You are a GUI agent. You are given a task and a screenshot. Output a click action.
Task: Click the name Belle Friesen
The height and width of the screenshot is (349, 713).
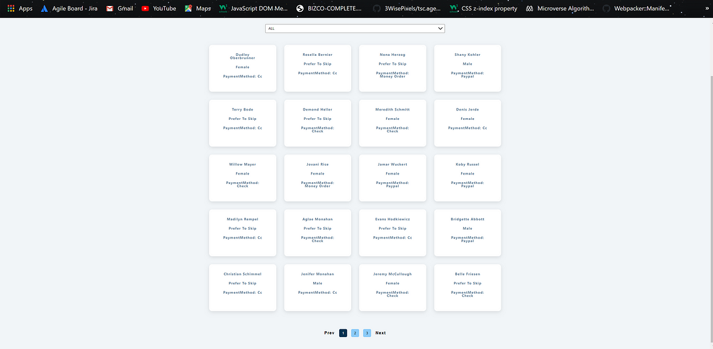point(468,274)
